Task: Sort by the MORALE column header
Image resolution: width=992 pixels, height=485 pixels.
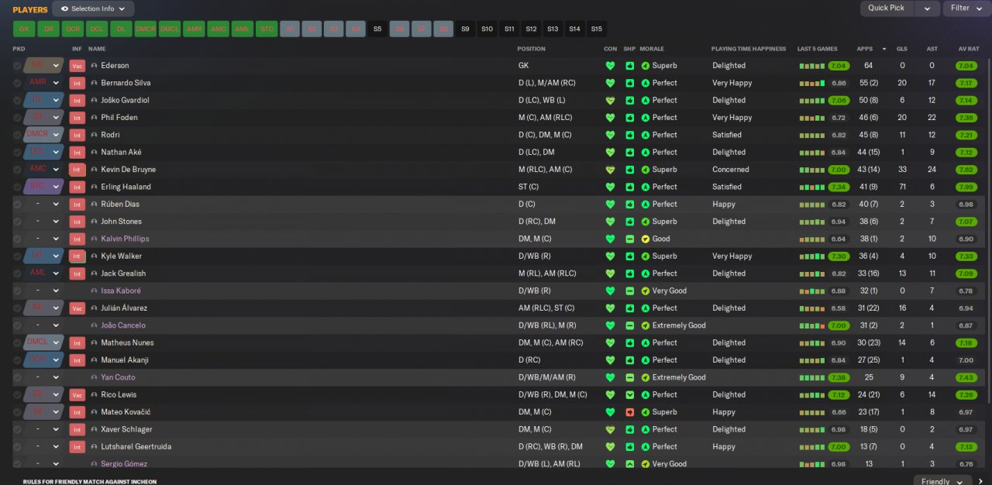Action: point(652,49)
